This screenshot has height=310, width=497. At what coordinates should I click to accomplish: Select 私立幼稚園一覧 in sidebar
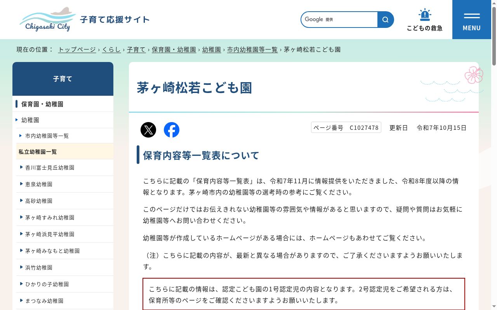click(x=65, y=152)
